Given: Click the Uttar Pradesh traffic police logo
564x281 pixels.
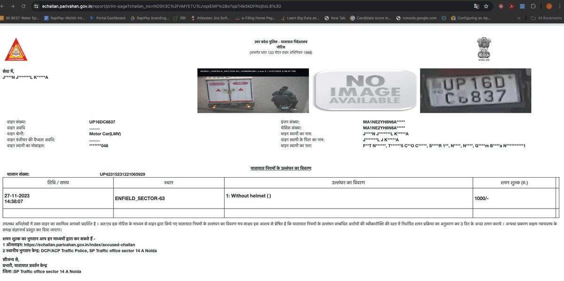Looking at the screenshot, I should tap(16, 49).
